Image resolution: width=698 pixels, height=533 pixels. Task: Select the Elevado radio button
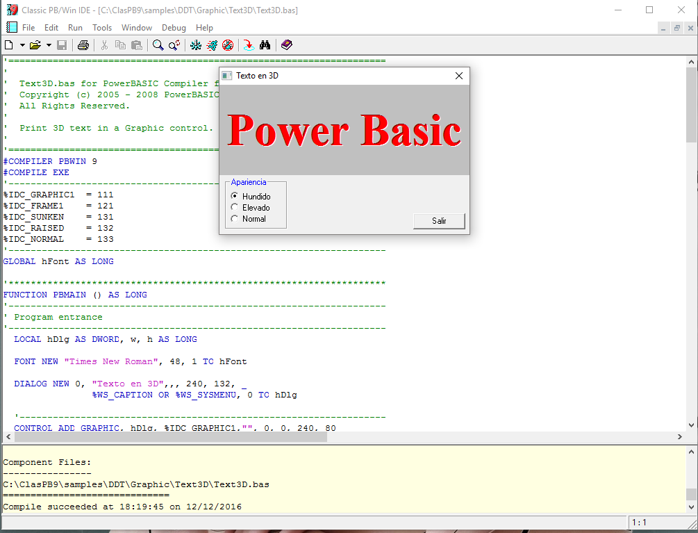[235, 206]
